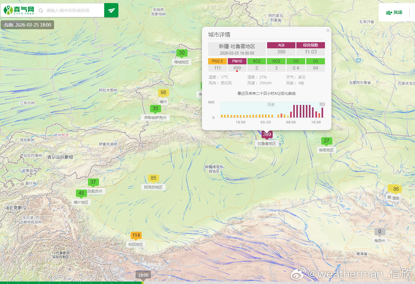Click the 综合指数 value 11.03

click(x=310, y=52)
